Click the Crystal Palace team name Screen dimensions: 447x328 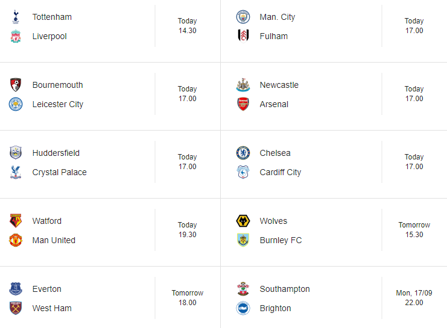tap(59, 172)
